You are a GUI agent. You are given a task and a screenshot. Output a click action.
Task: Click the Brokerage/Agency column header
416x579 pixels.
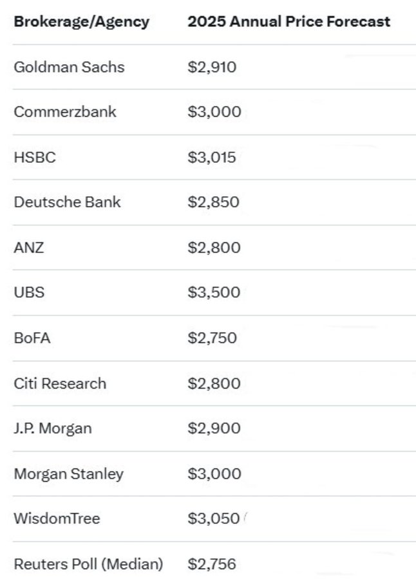[81, 21]
